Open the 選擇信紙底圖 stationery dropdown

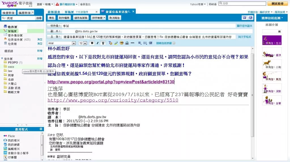pyautogui.click(x=272, y=18)
